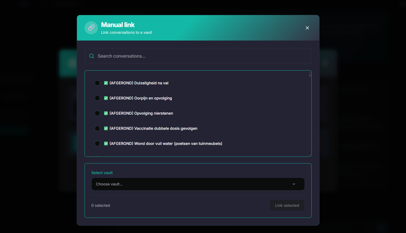The width and height of the screenshot is (406, 233).
Task: Close the Manual link dialog
Action: point(307,28)
